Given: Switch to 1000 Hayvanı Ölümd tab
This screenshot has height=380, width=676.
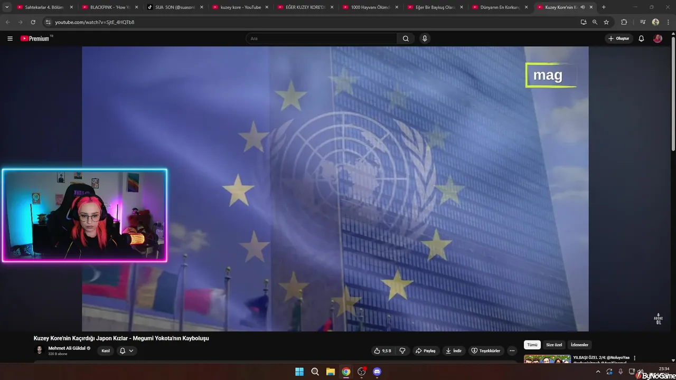Looking at the screenshot, I should point(370,7).
